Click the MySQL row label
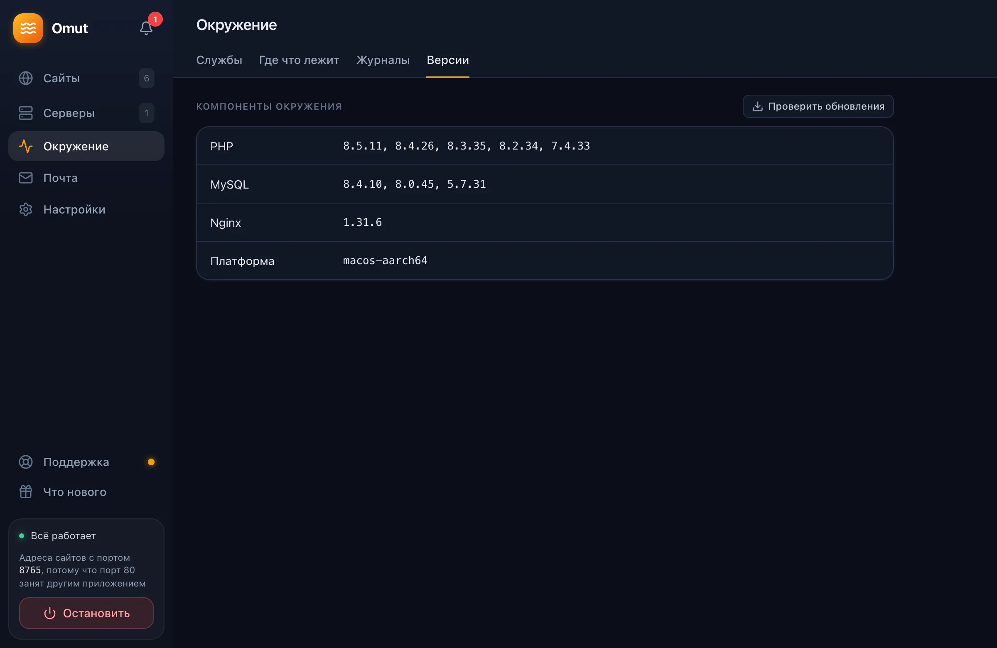 tap(230, 184)
